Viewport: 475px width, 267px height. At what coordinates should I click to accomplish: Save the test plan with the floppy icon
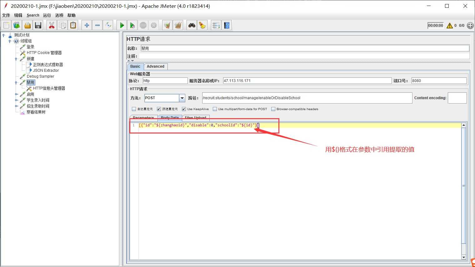point(38,25)
